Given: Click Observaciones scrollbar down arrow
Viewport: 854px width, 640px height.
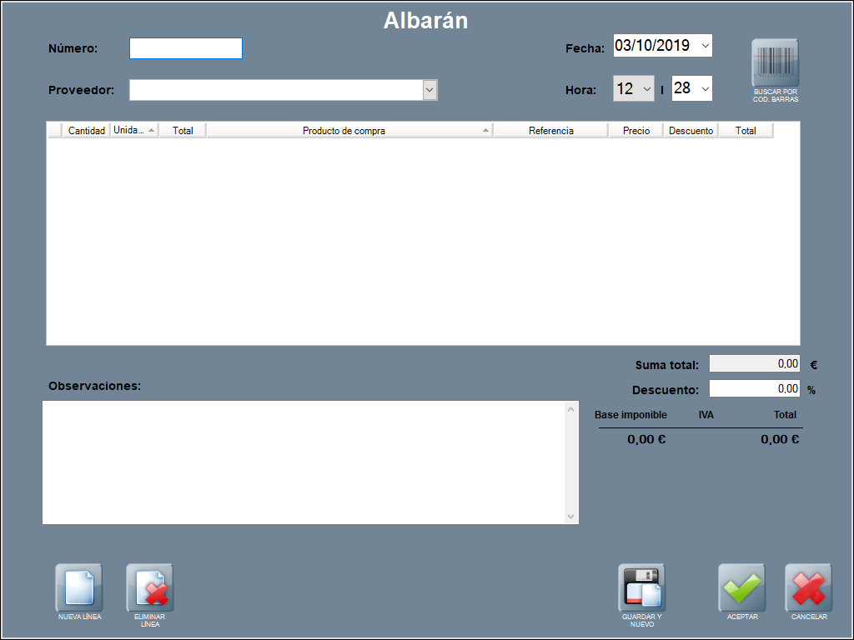Looking at the screenshot, I should [x=570, y=517].
